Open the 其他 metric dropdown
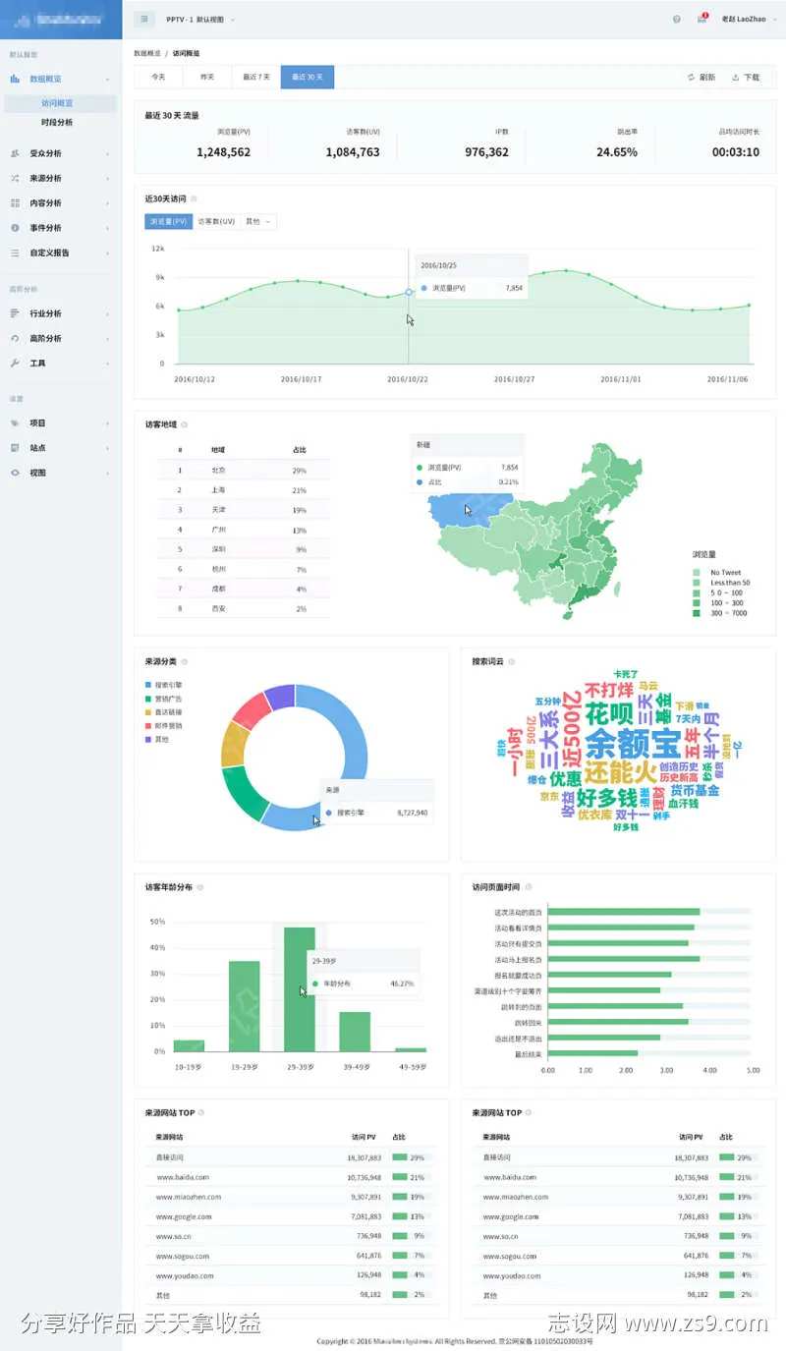This screenshot has height=1351, width=786. pyautogui.click(x=257, y=222)
